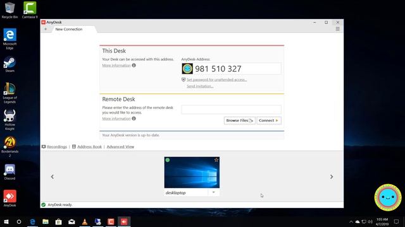
Task: Show previous recent sessions with left arrow
Action: tap(53, 177)
